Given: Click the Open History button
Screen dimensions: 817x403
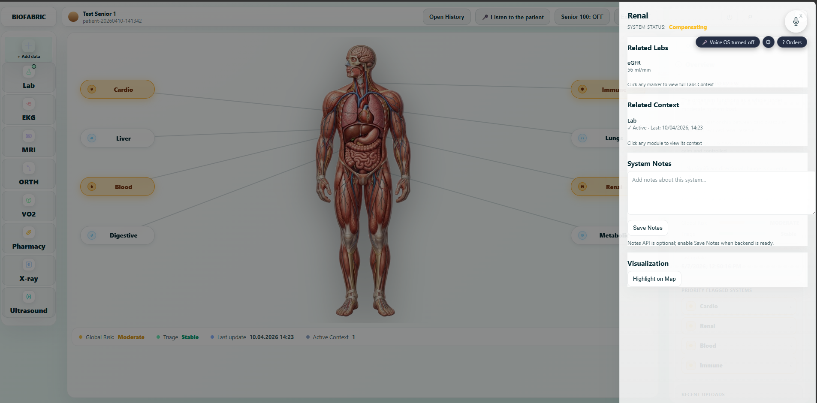Looking at the screenshot, I should (x=446, y=17).
